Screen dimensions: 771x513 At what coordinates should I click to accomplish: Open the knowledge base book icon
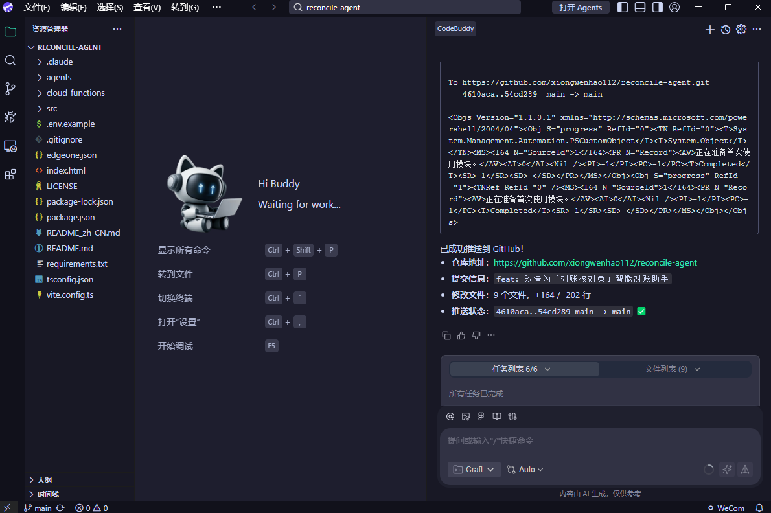pyautogui.click(x=497, y=416)
